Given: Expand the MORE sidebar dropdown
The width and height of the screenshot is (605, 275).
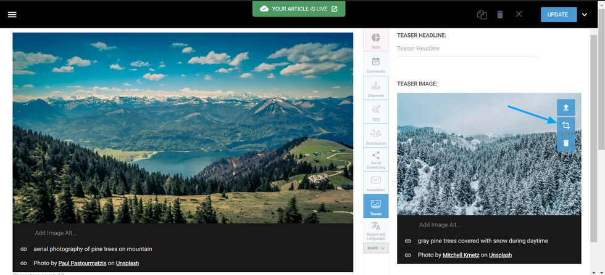Looking at the screenshot, I should [375, 248].
